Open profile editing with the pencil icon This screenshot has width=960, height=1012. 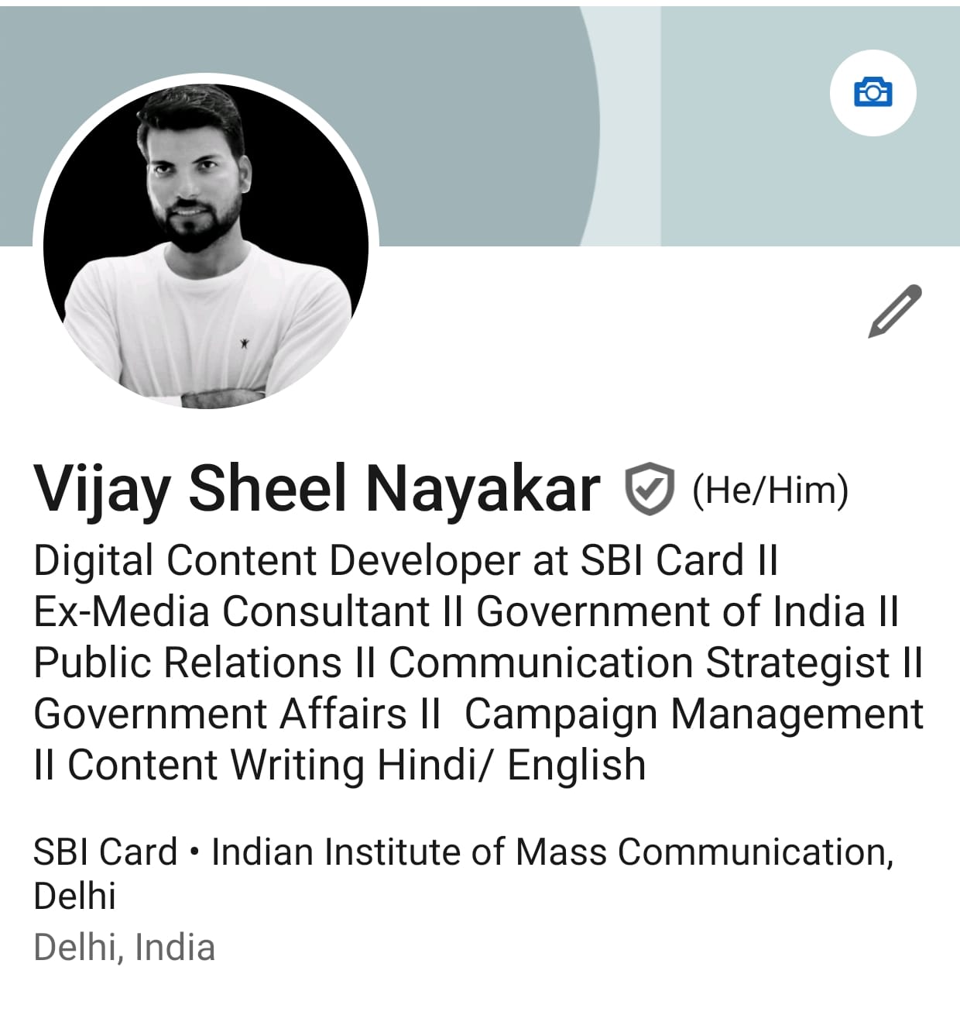coord(895,311)
